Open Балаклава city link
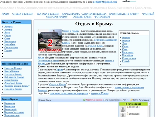 (x=10, y=106)
